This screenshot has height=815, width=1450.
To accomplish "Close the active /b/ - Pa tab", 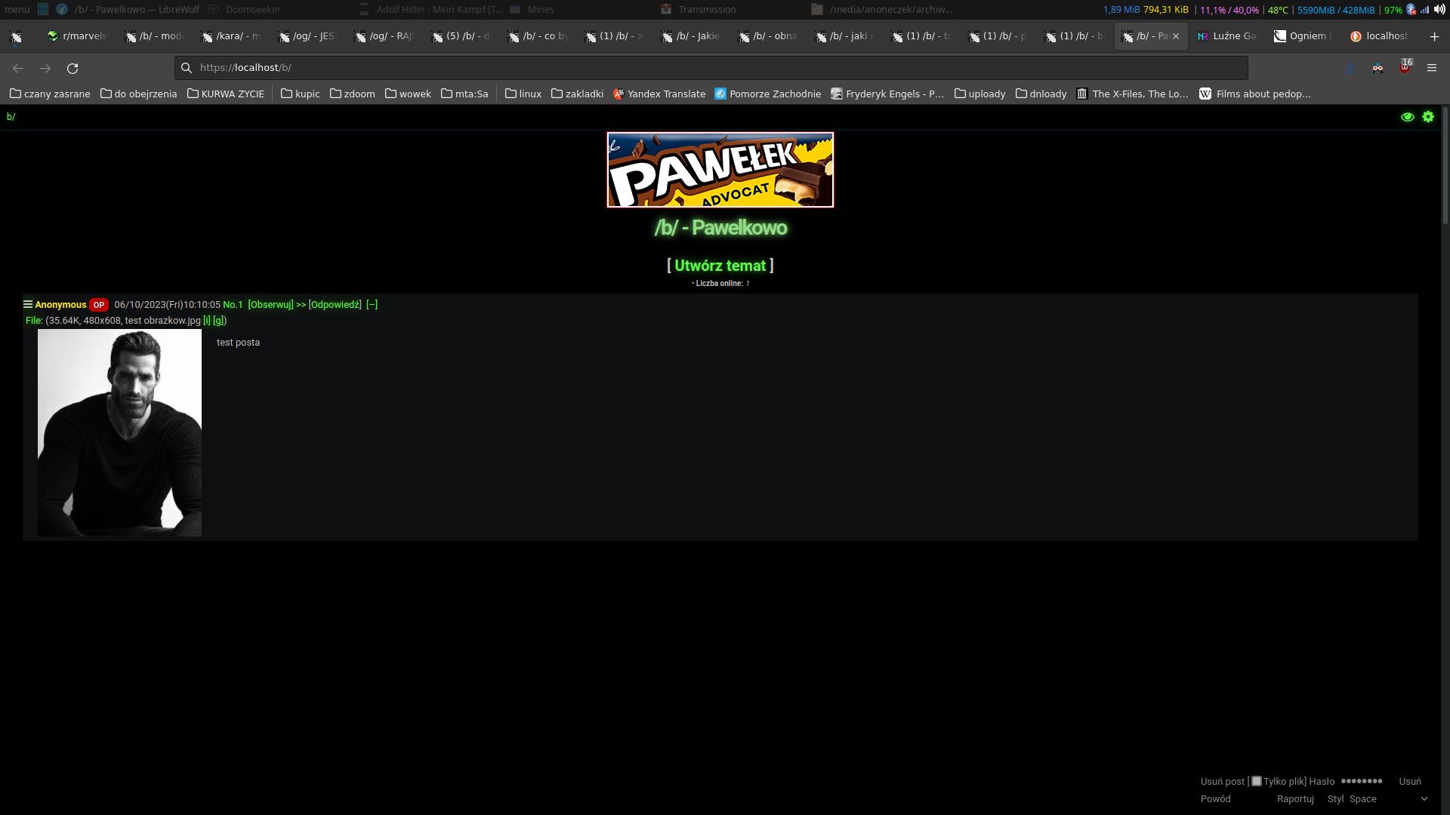I will click(1176, 36).
